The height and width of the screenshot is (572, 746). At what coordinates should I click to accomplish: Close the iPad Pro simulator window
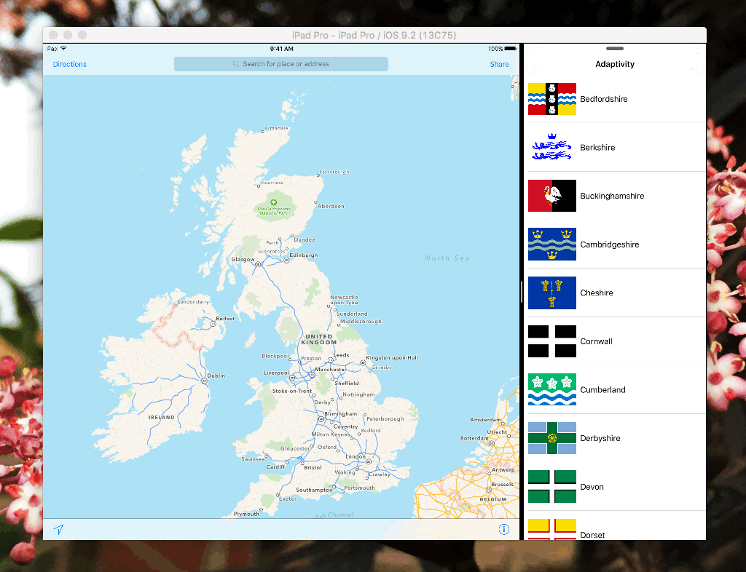coord(54,35)
